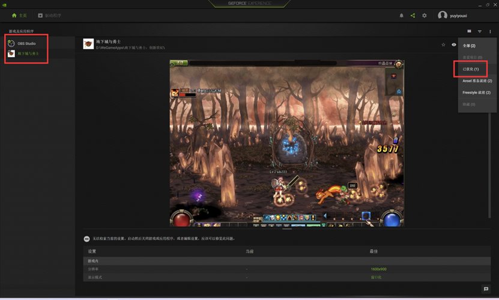Click the 设置 column header
The height and width of the screenshot is (300, 499).
pyautogui.click(x=92, y=251)
